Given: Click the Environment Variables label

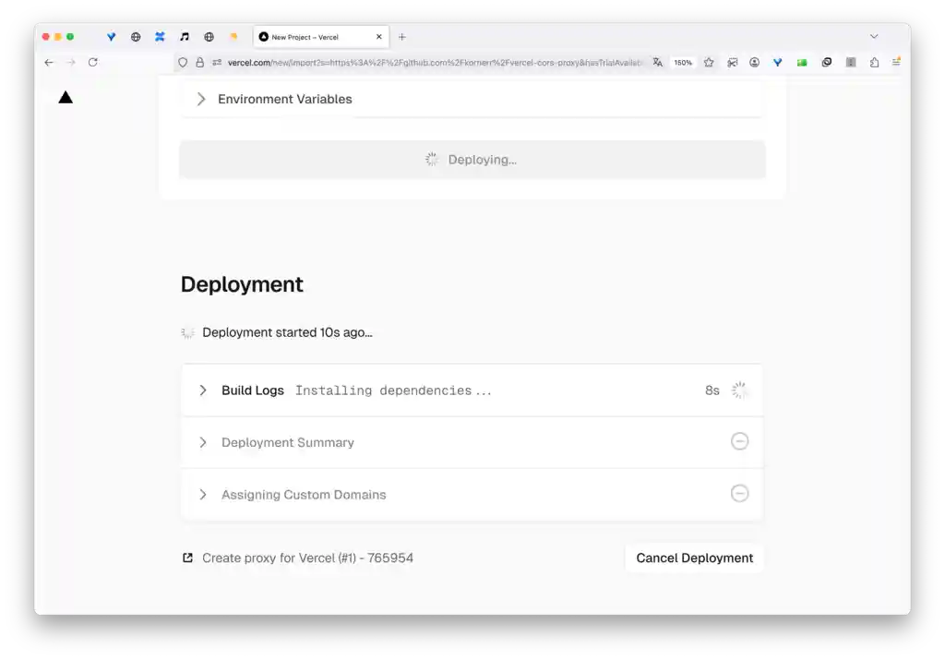Looking at the screenshot, I should [285, 99].
